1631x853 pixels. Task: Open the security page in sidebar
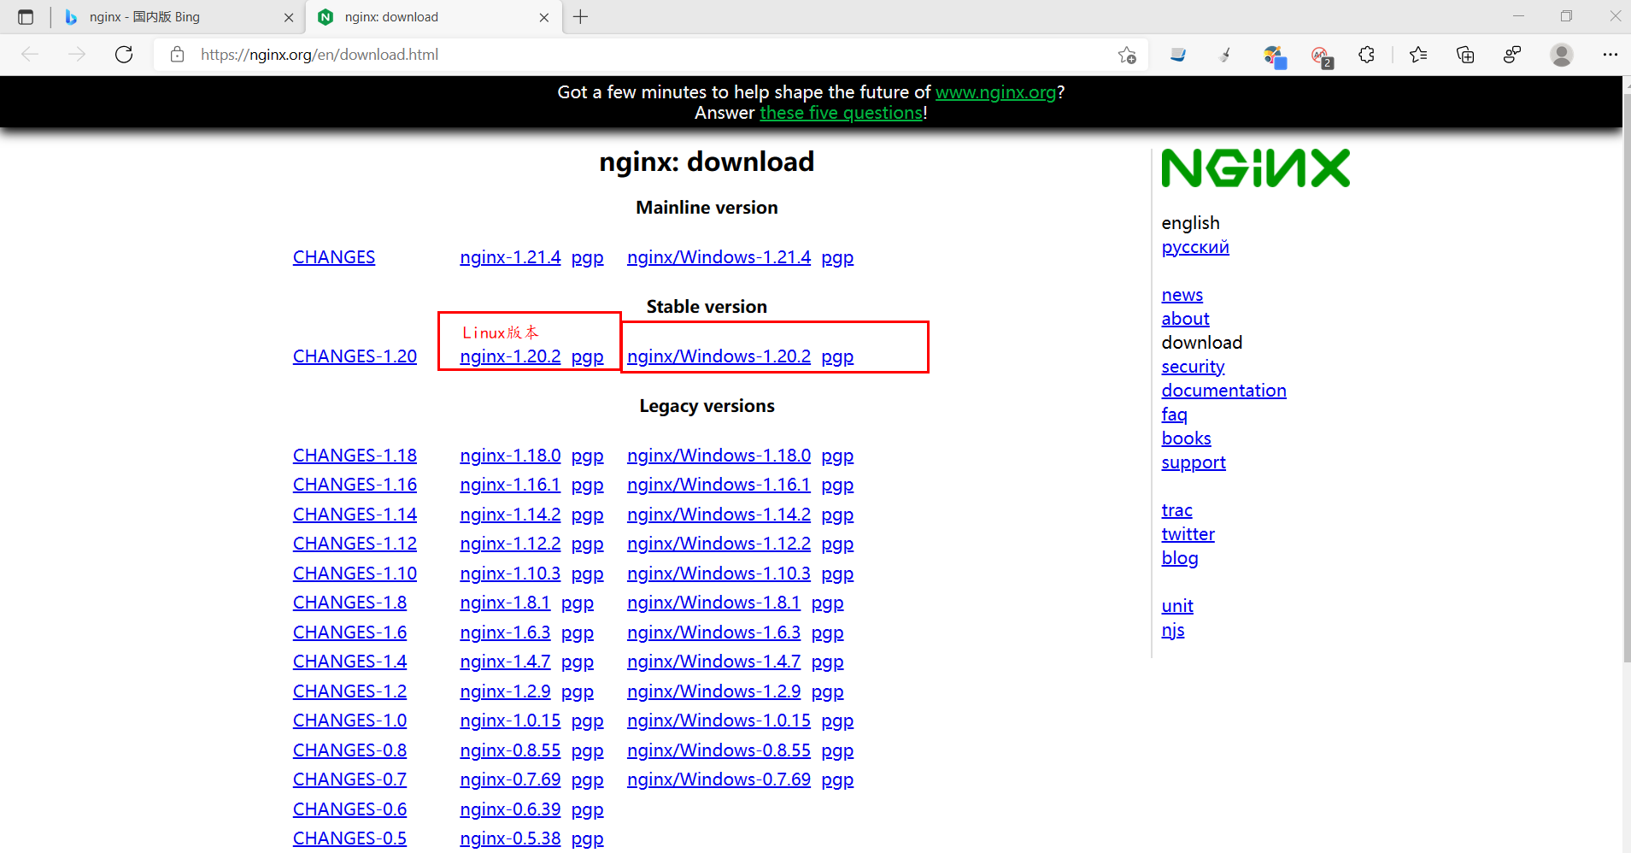pyautogui.click(x=1193, y=367)
